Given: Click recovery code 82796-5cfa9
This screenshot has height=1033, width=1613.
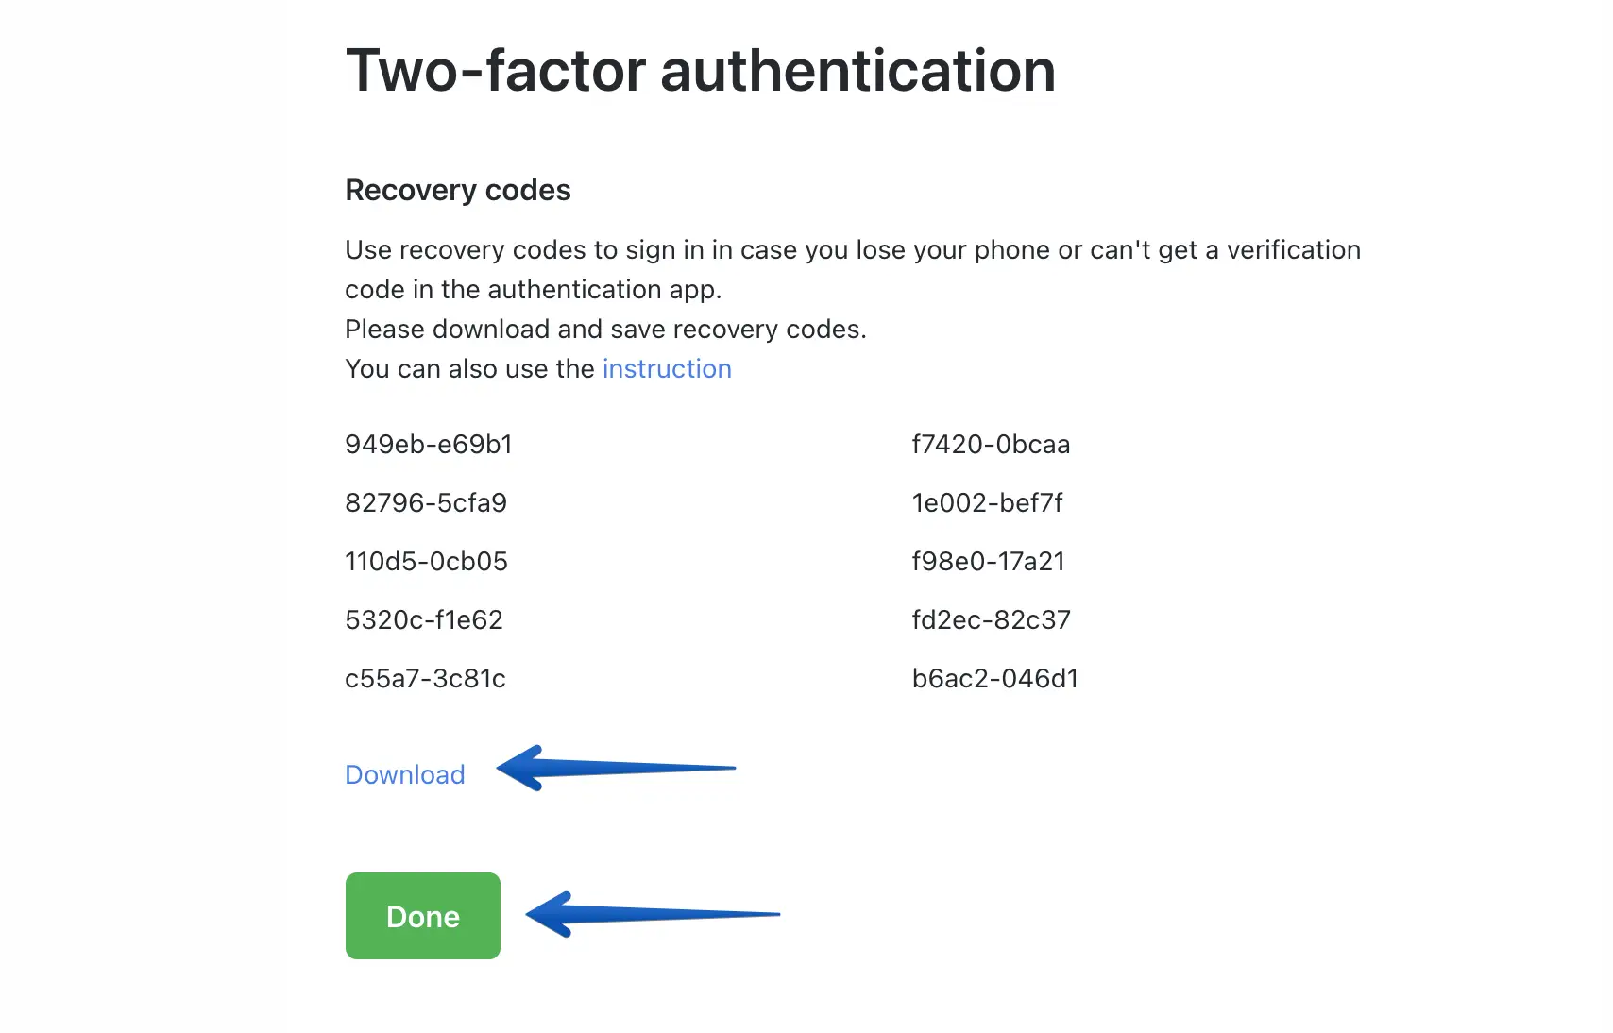Looking at the screenshot, I should 426,502.
